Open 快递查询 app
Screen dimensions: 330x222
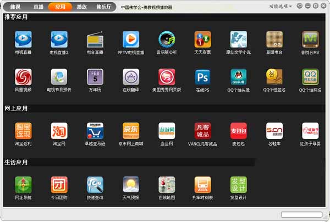[95, 185]
